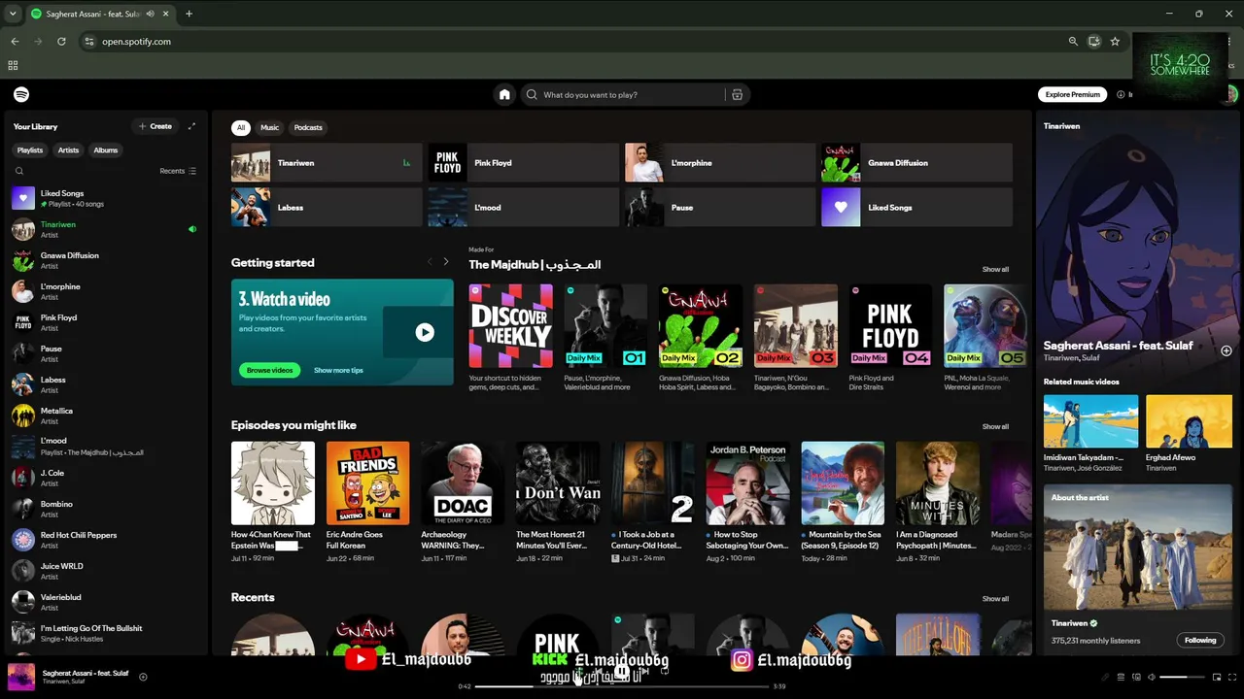Enter full screen from the player bar

pyautogui.click(x=1231, y=677)
